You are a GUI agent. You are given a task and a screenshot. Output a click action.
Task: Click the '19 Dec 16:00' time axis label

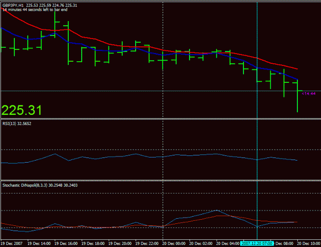pos(67,243)
